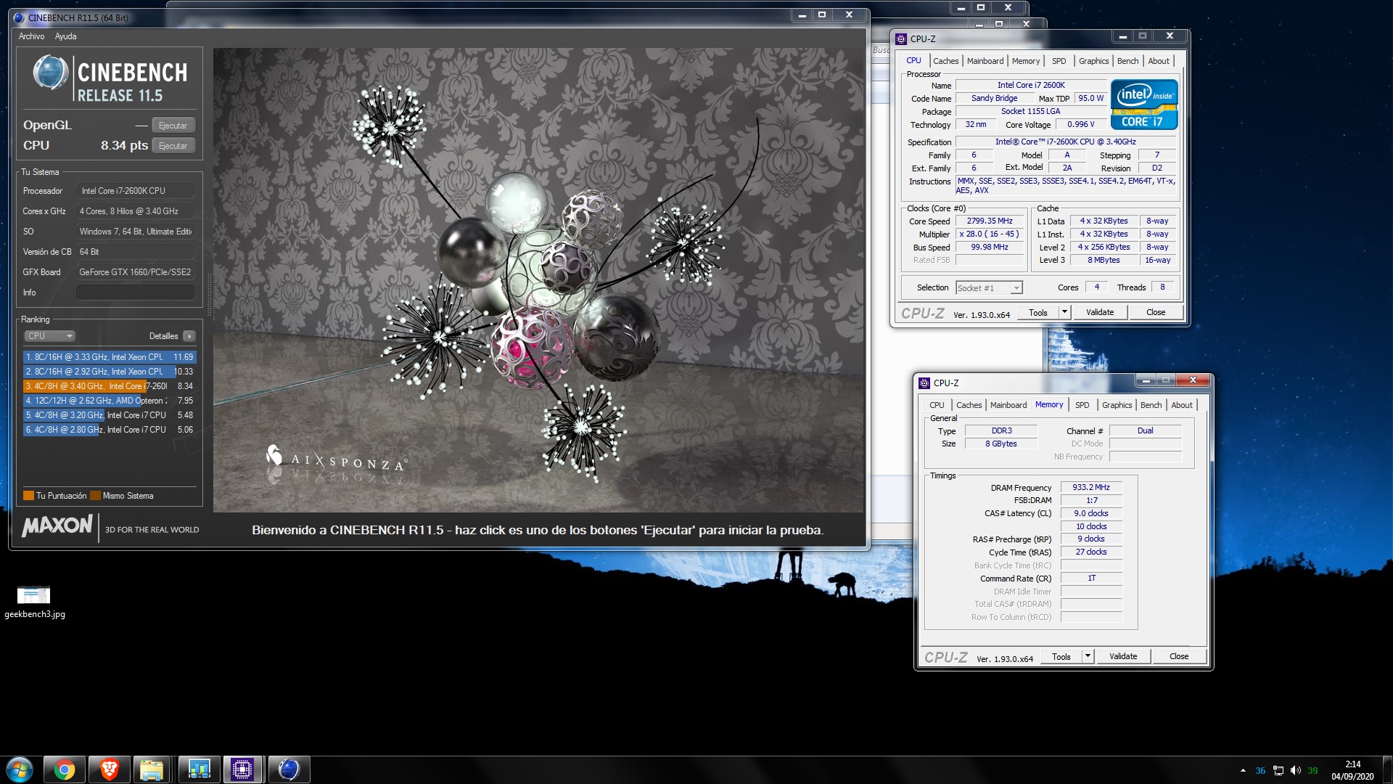This screenshot has width=1393, height=784.
Task: Click Validate in top CPU-Z window
Action: coord(1100,313)
